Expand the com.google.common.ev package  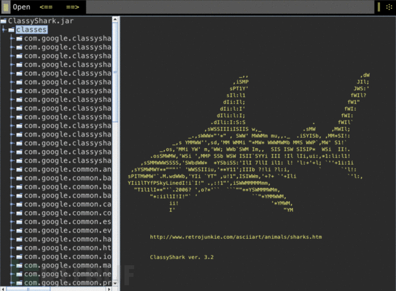pyautogui.click(x=12, y=230)
